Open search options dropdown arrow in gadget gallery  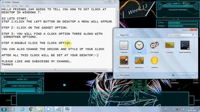[x=196, y=35]
